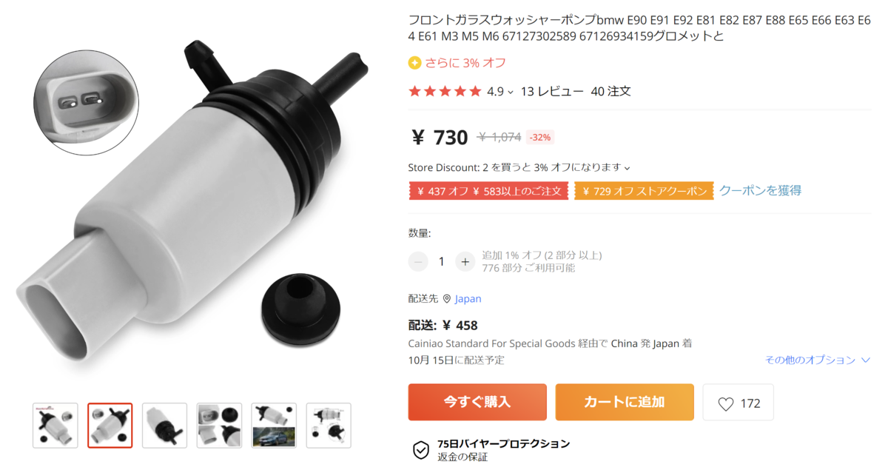Open the 13 レビュー reviews link
This screenshot has height=467, width=888.
(552, 92)
